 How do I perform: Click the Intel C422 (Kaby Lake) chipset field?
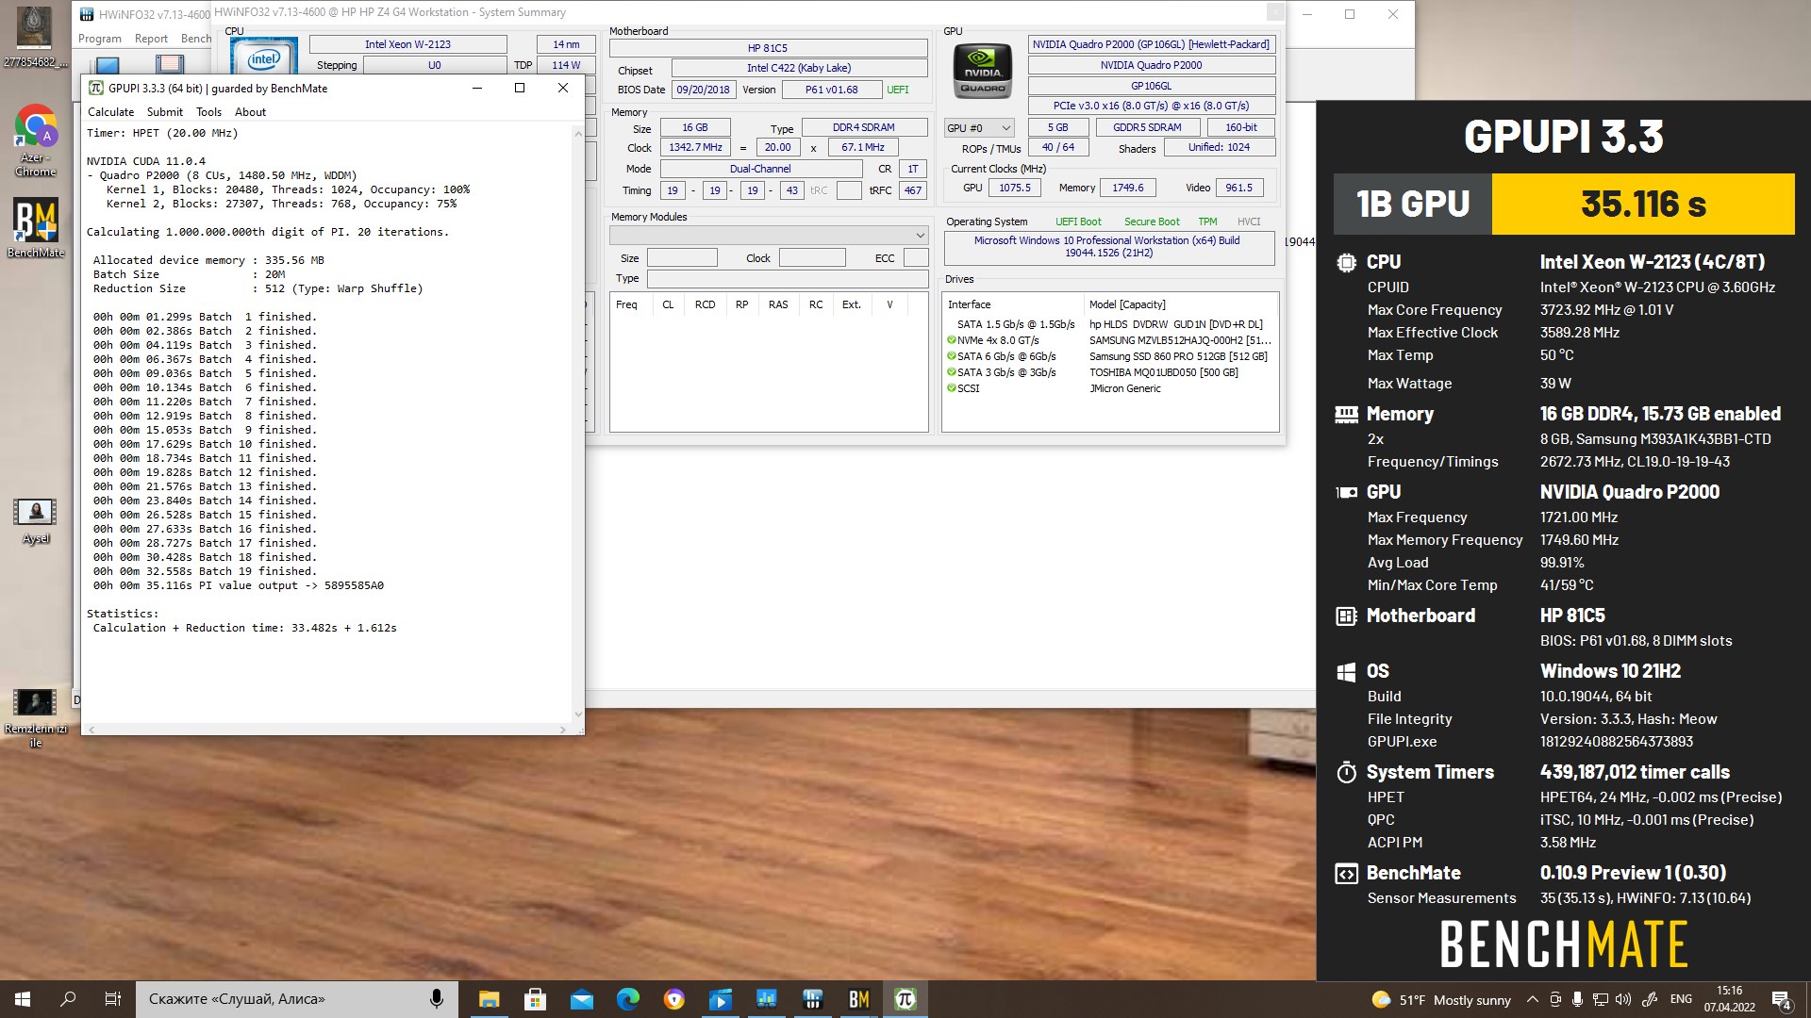[799, 68]
